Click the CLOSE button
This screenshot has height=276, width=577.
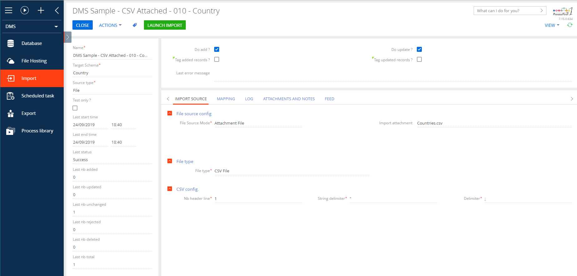coord(82,25)
